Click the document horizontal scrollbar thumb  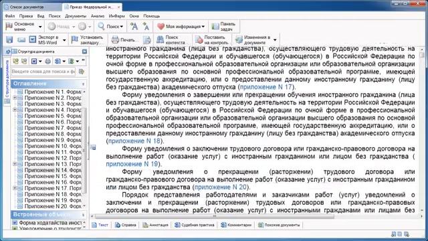(x=215, y=216)
